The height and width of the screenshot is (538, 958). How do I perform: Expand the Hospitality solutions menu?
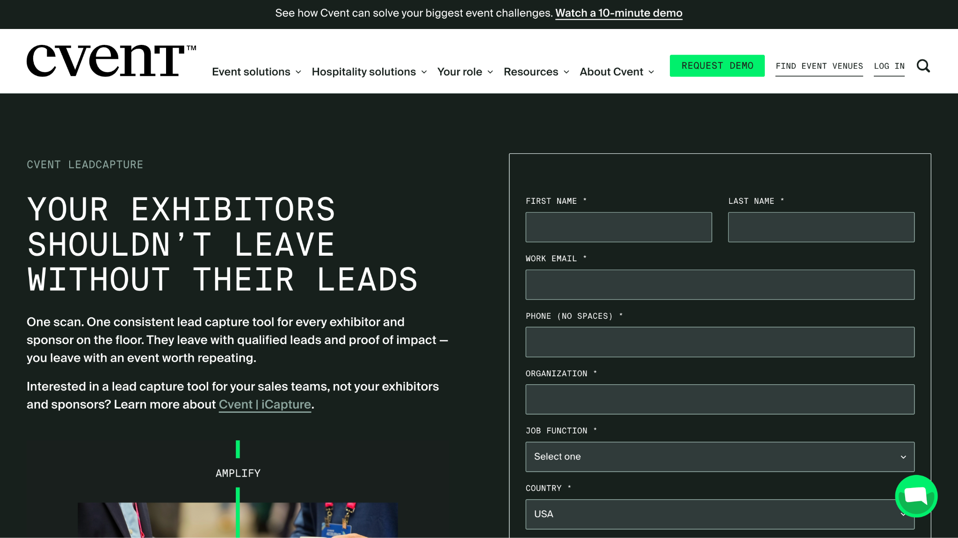(x=369, y=72)
